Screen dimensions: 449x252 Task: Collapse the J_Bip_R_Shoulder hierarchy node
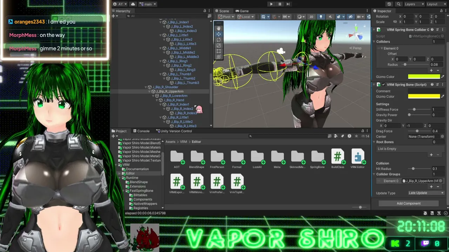click(x=146, y=87)
